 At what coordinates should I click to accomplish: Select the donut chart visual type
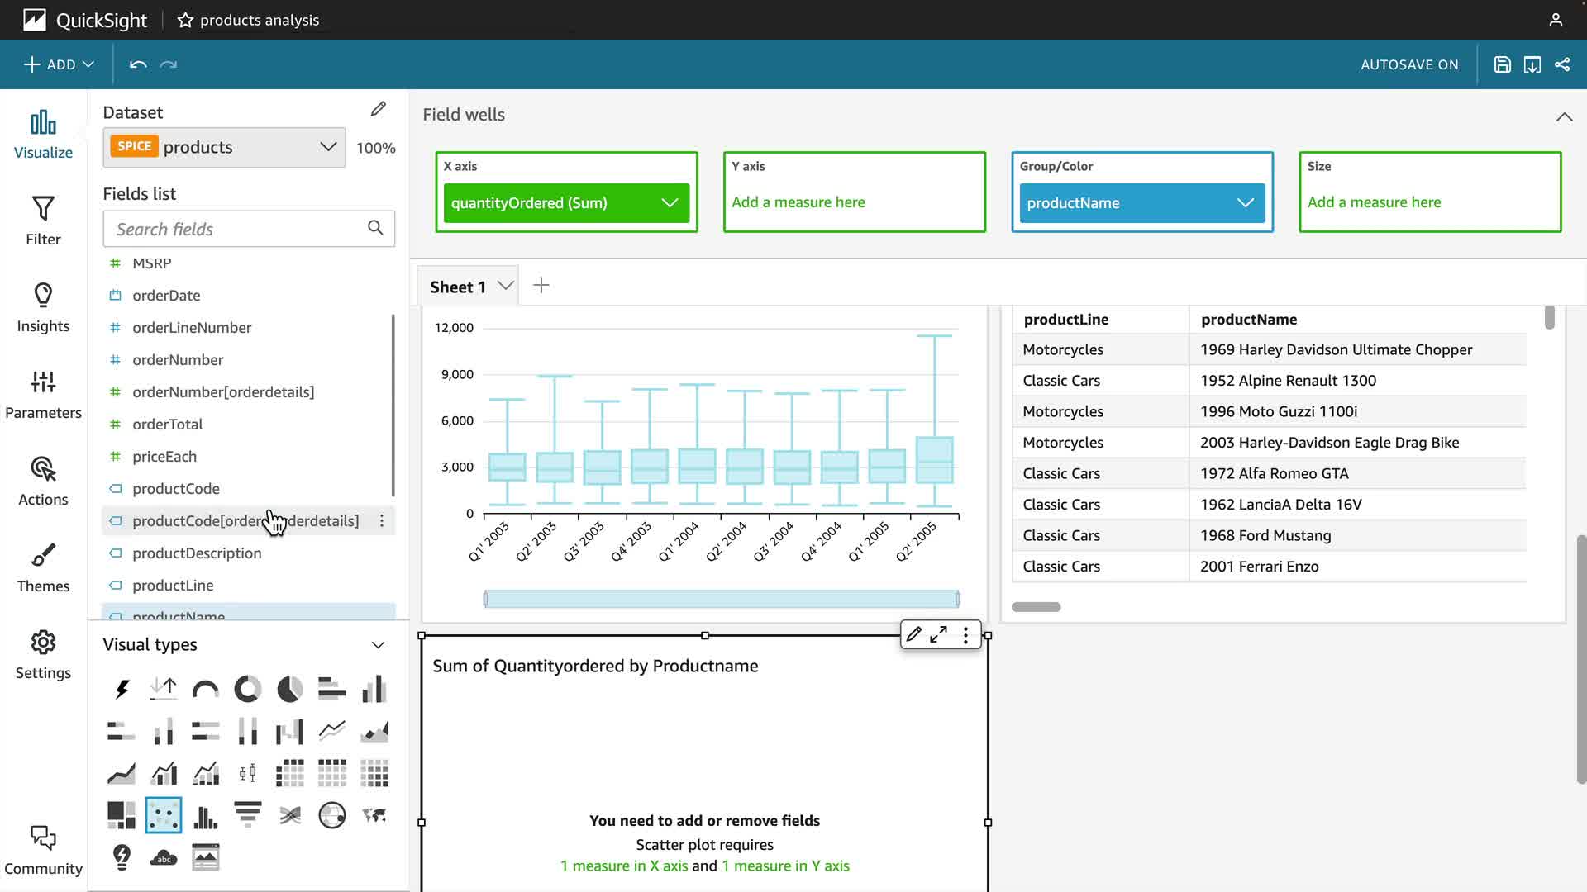[x=247, y=689]
